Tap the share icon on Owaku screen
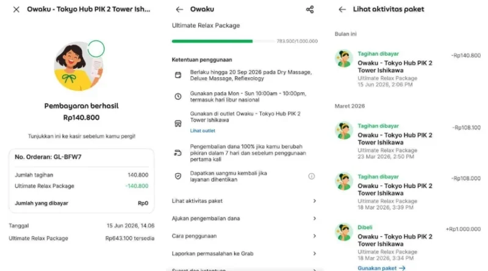 click(310, 10)
